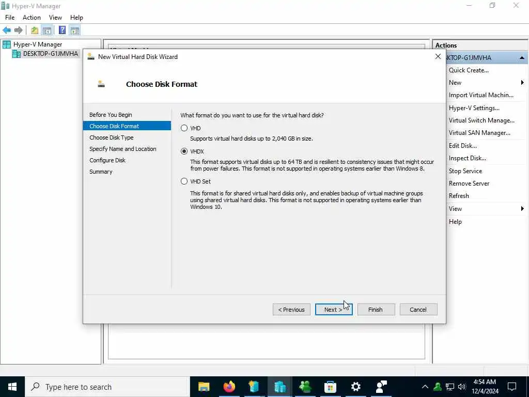Expand the View submenu arrow in Actions
This screenshot has height=397, width=529.
[522, 209]
